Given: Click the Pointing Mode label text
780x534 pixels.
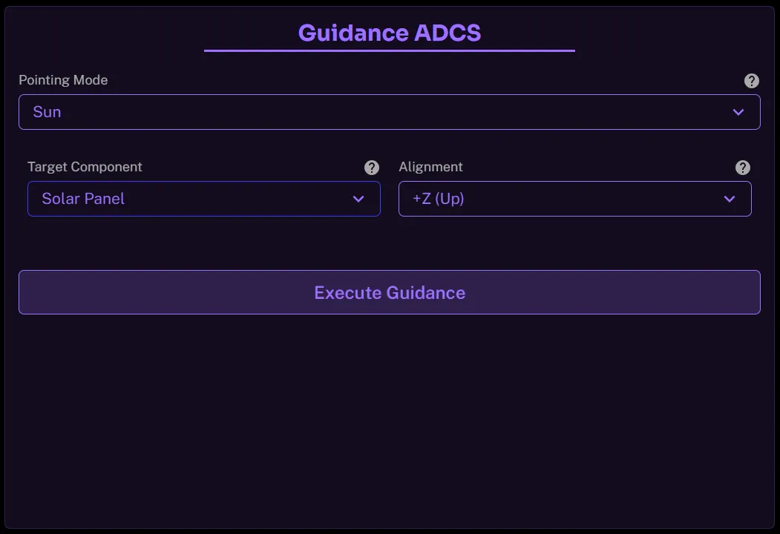Looking at the screenshot, I should pos(63,80).
